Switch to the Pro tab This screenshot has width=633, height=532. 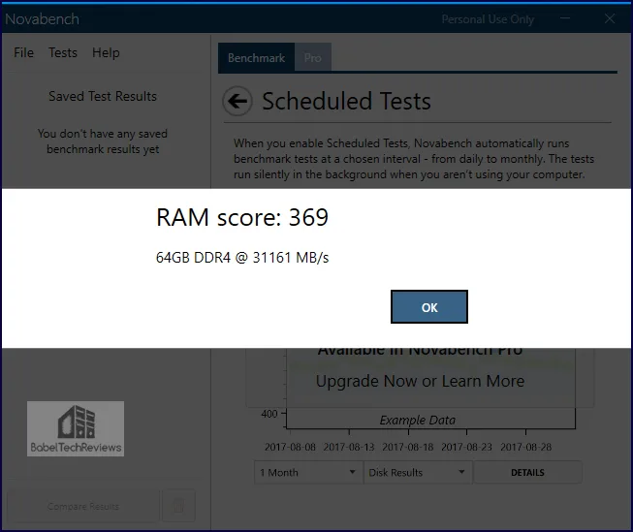click(x=313, y=58)
